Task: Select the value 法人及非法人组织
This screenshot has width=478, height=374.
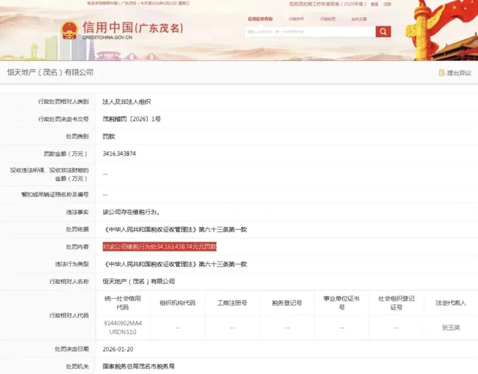Action: pyautogui.click(x=127, y=102)
